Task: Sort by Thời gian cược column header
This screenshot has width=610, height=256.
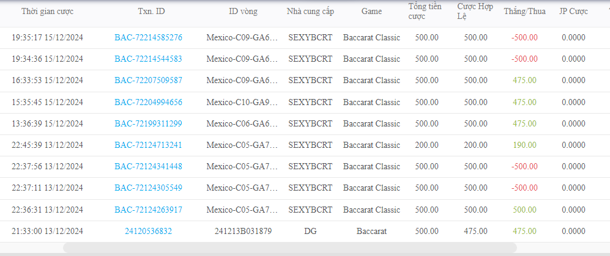Action: click(47, 12)
